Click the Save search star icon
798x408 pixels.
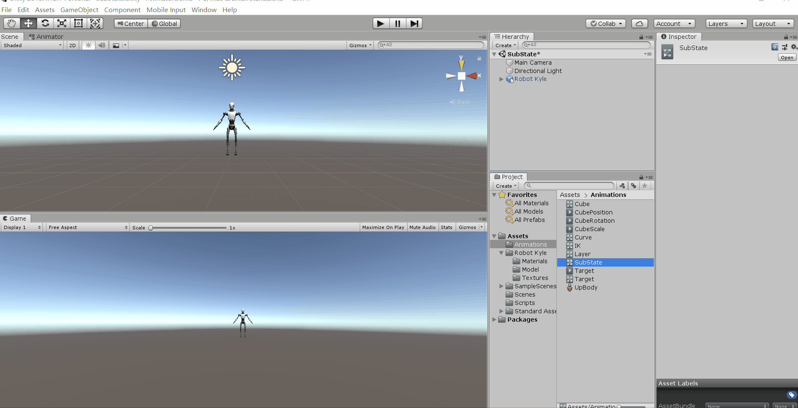point(645,186)
